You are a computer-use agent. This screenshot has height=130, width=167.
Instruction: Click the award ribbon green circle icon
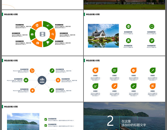[x=128, y=41]
